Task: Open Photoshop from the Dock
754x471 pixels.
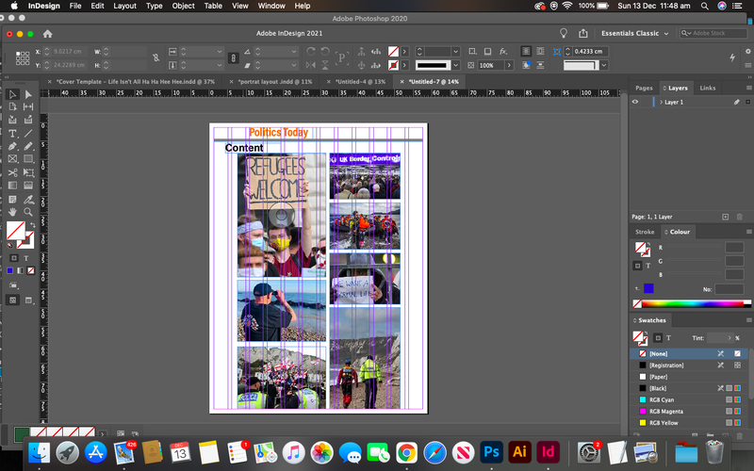Action: coord(491,452)
